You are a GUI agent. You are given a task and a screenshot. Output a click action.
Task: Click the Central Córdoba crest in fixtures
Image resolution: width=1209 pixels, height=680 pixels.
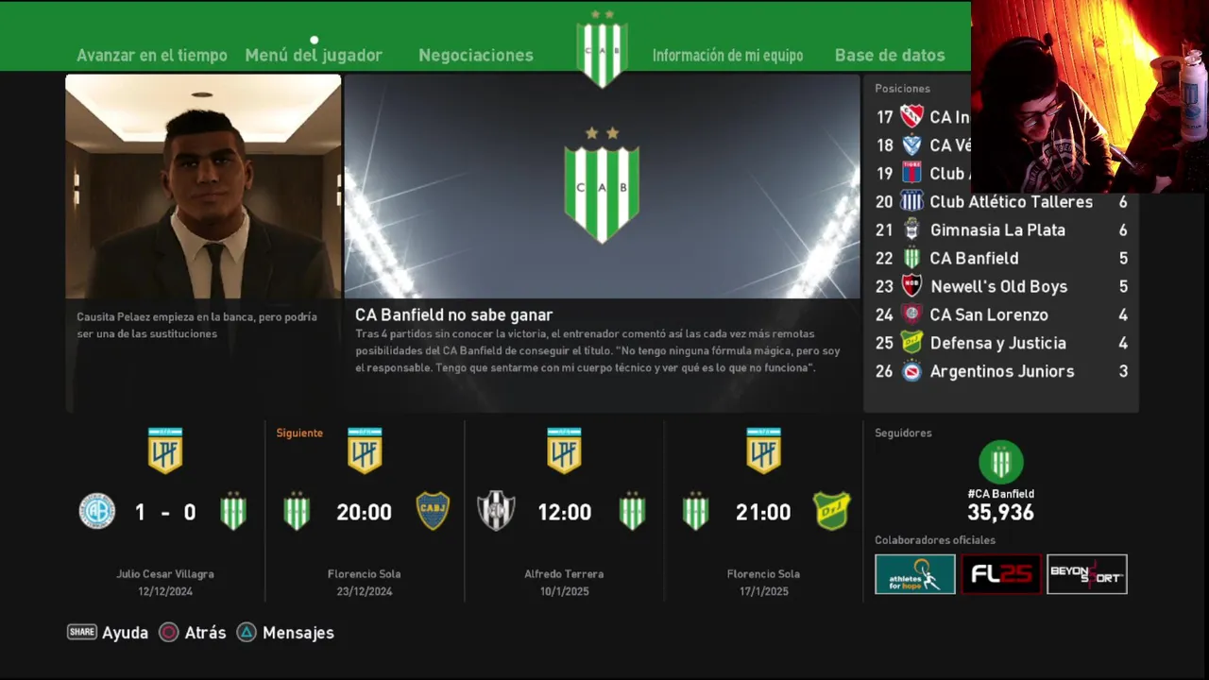click(x=496, y=511)
